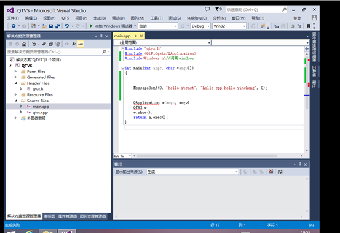Click the account icon near login
This screenshot has width=340, height=233.
click(314, 18)
